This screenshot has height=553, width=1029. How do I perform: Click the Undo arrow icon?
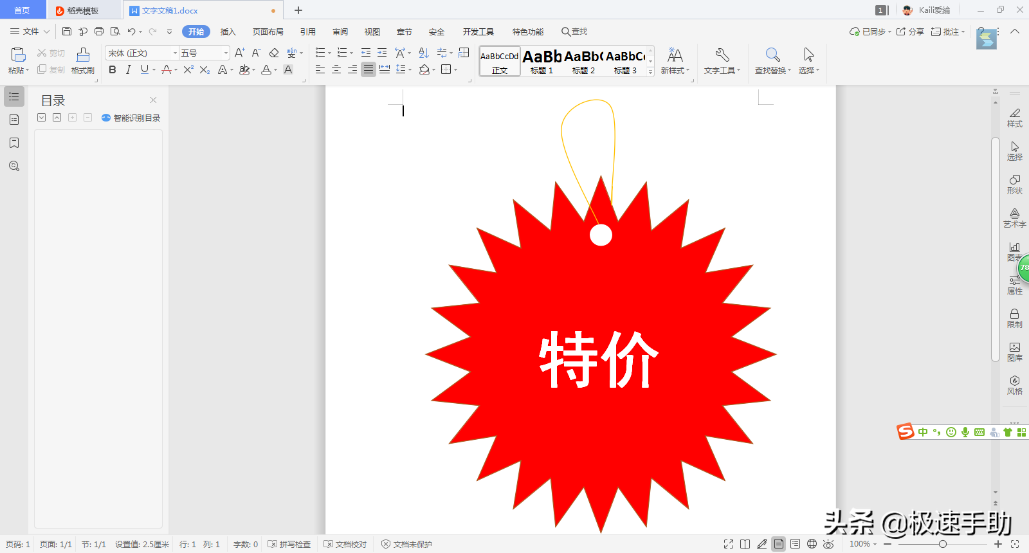pos(131,32)
